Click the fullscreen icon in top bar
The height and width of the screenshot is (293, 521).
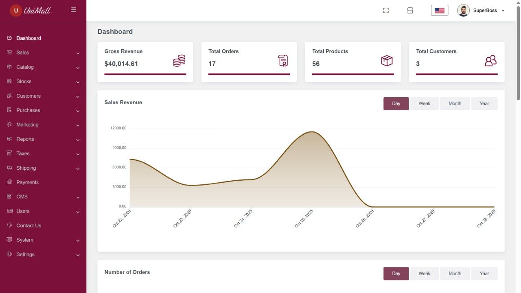pyautogui.click(x=386, y=11)
